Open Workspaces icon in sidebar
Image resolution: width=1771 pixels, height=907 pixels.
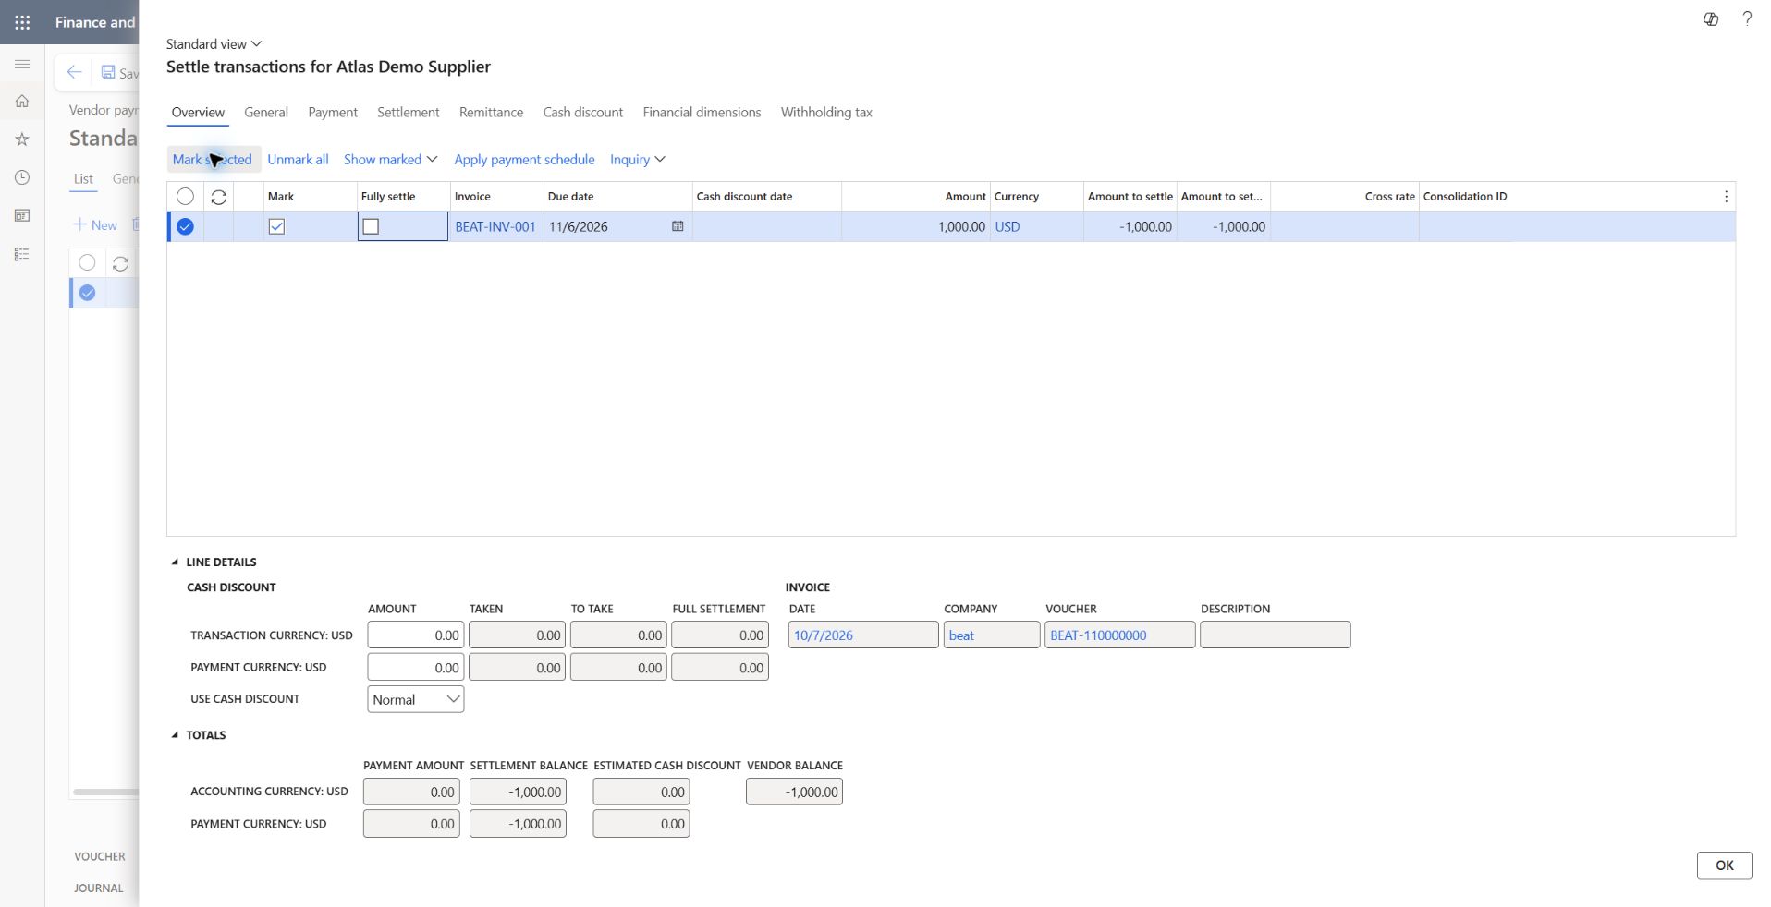pyautogui.click(x=22, y=215)
